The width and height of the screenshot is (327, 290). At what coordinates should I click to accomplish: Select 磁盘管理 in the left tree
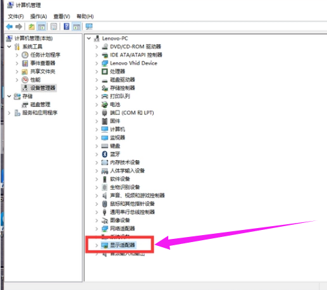[x=40, y=105]
